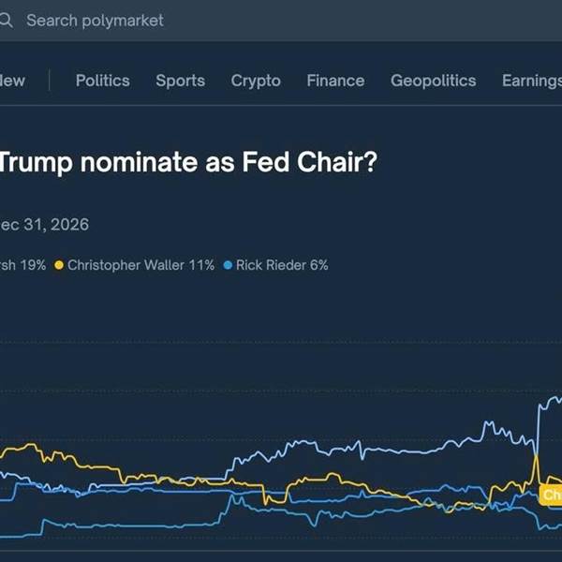Open the Politics category tab
Viewport: 562px width, 562px height.
coord(102,81)
